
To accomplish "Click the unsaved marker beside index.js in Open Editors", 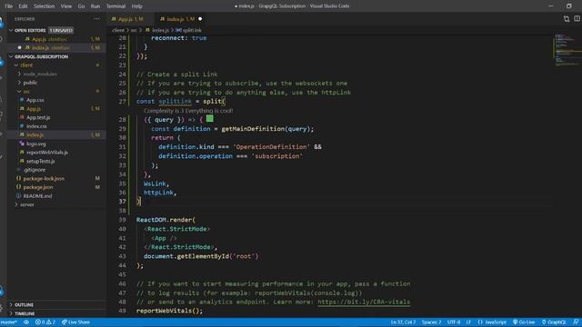I will click(20, 47).
